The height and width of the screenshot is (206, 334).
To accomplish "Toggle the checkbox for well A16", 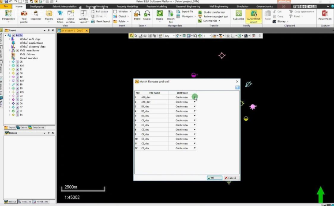I will coord(18,66).
